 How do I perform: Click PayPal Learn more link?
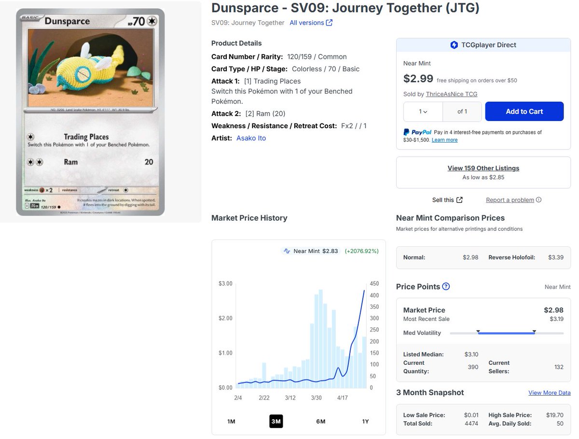tap(444, 140)
